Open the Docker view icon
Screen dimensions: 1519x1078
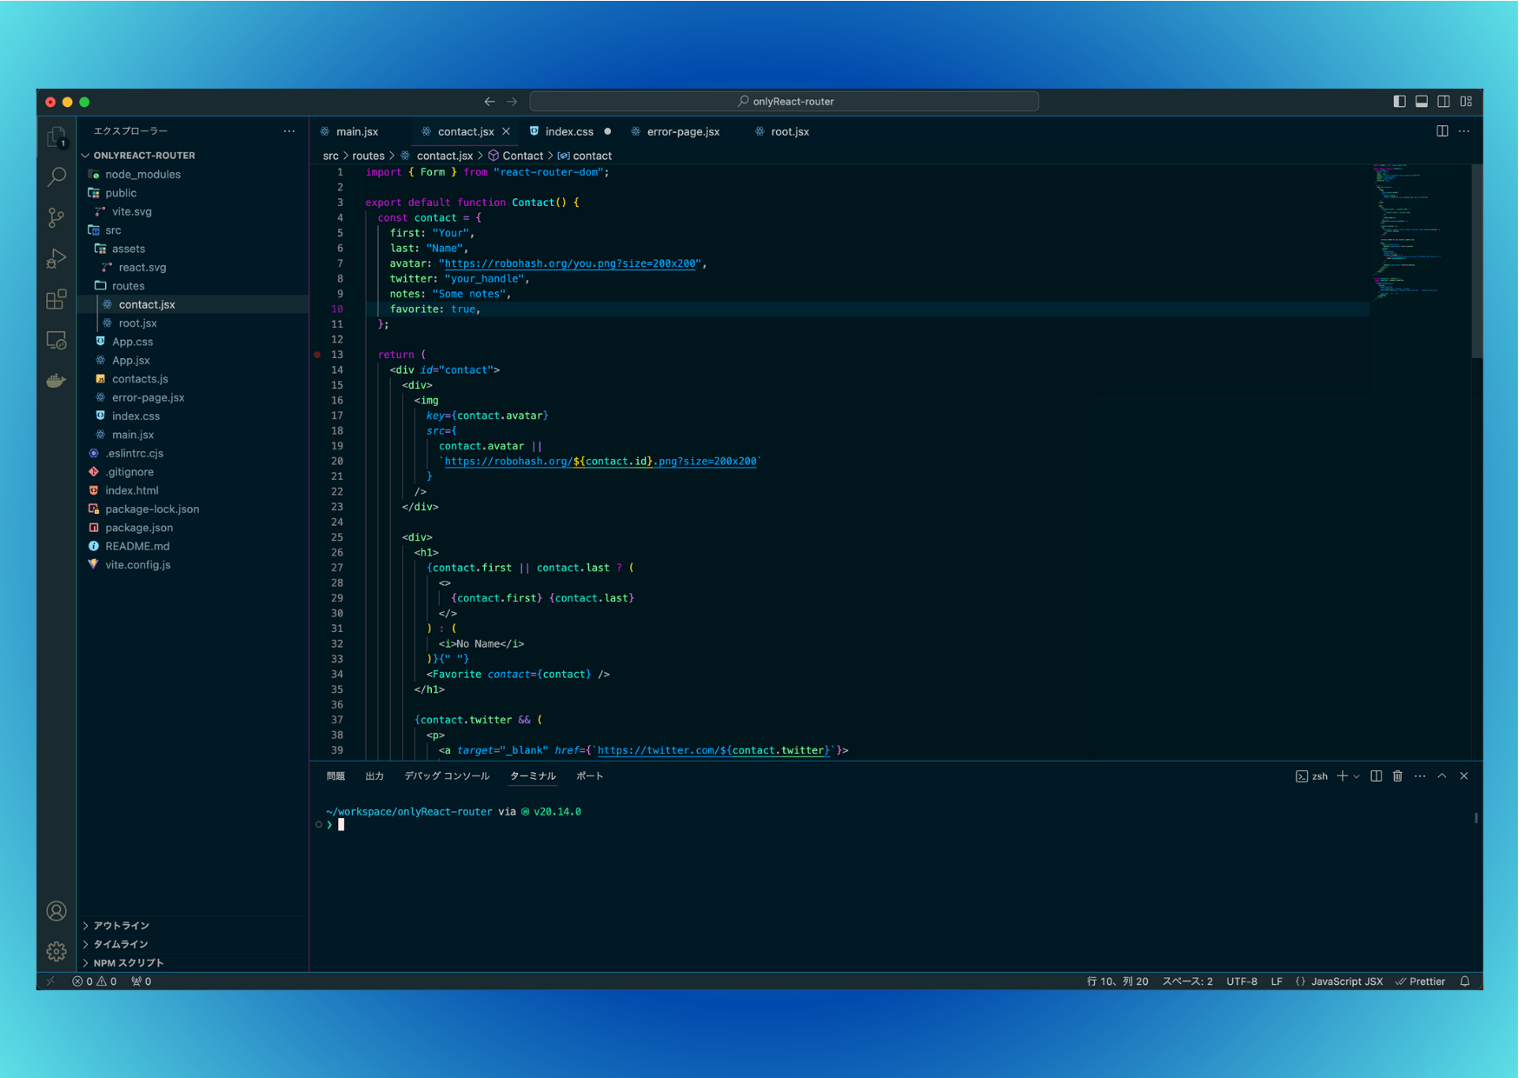pos(56,380)
